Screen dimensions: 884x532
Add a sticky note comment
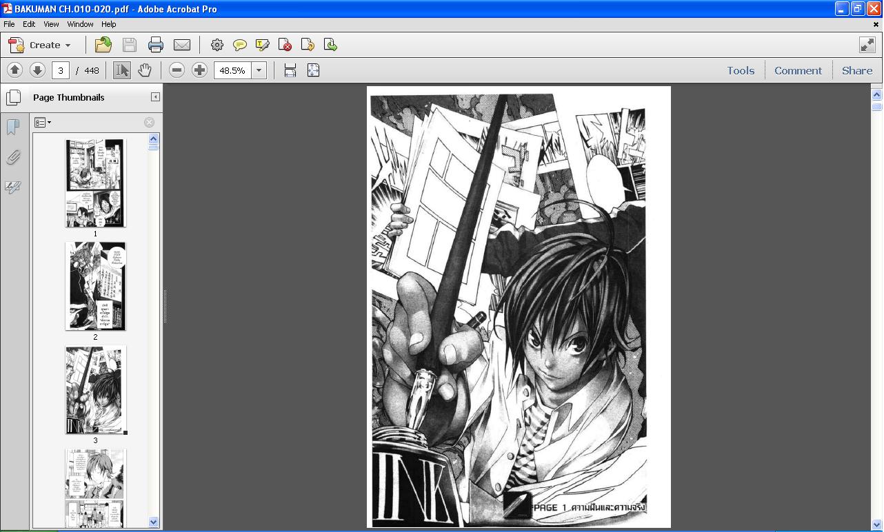(x=240, y=45)
